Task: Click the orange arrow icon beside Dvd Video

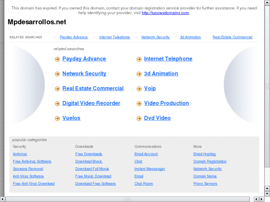Action: (x=139, y=119)
